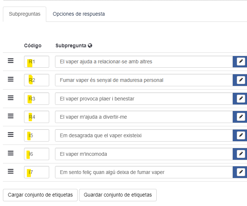
Task: Focus the 'Em sento feliç quan algú' subquestion field
Action: [x=144, y=172]
